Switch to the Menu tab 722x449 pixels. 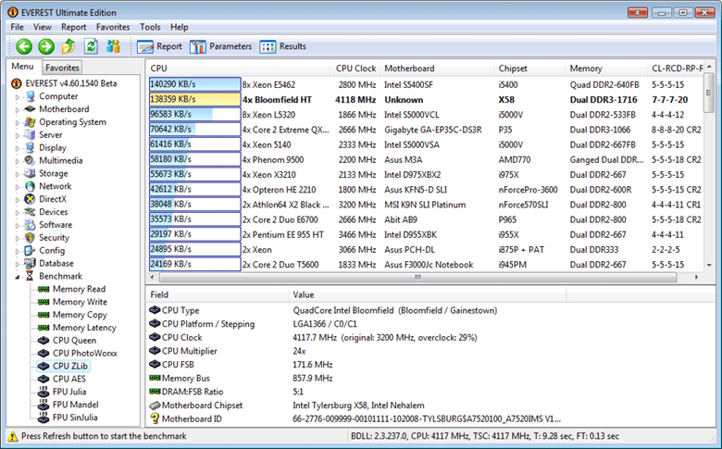pyautogui.click(x=22, y=67)
